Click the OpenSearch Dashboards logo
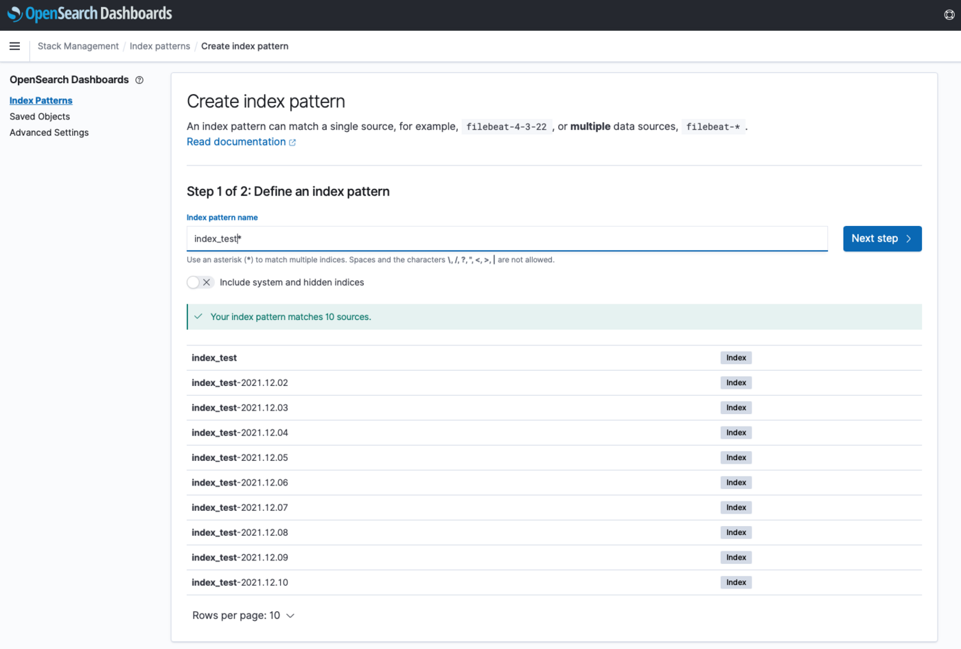The image size is (961, 649). click(x=89, y=14)
